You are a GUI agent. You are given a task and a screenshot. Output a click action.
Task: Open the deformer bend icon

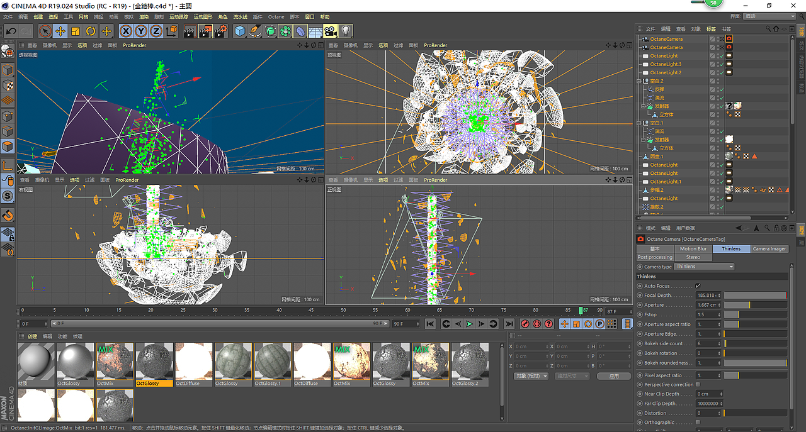300,31
